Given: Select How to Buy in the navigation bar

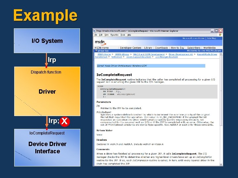Looking at the screenshot, I should 178,48.
